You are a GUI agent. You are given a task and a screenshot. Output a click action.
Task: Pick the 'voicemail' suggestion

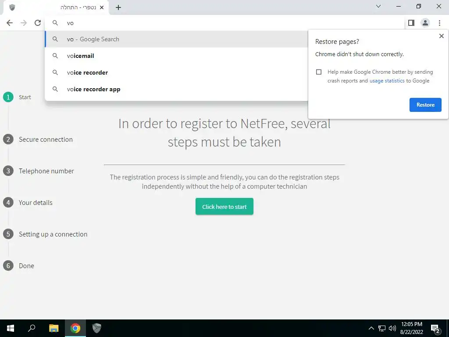pos(176,56)
